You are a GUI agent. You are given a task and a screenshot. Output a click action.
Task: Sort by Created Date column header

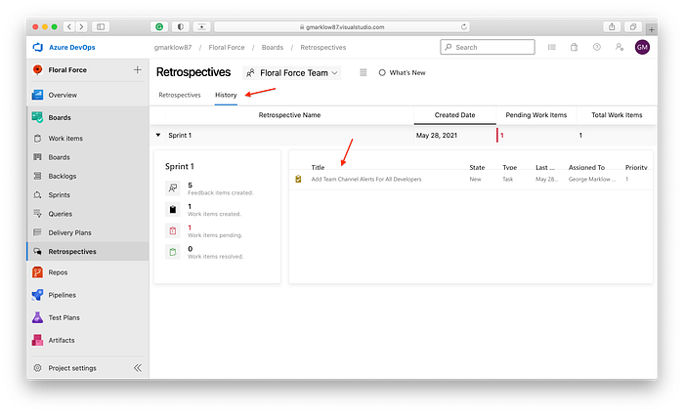[454, 115]
